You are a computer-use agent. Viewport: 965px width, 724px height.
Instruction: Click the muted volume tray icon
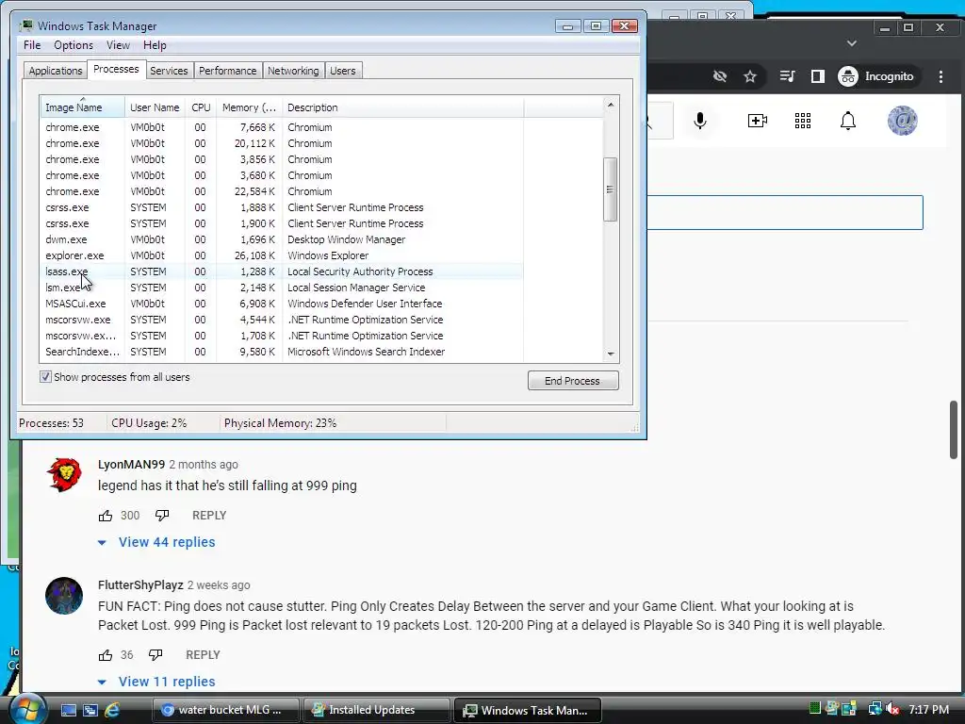coord(892,709)
